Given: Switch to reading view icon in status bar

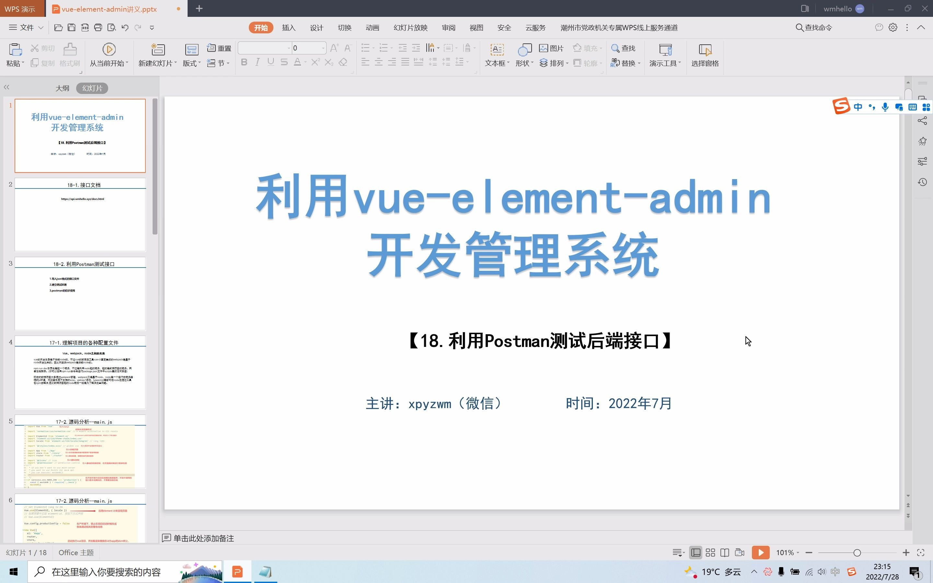Looking at the screenshot, I should click(x=725, y=553).
